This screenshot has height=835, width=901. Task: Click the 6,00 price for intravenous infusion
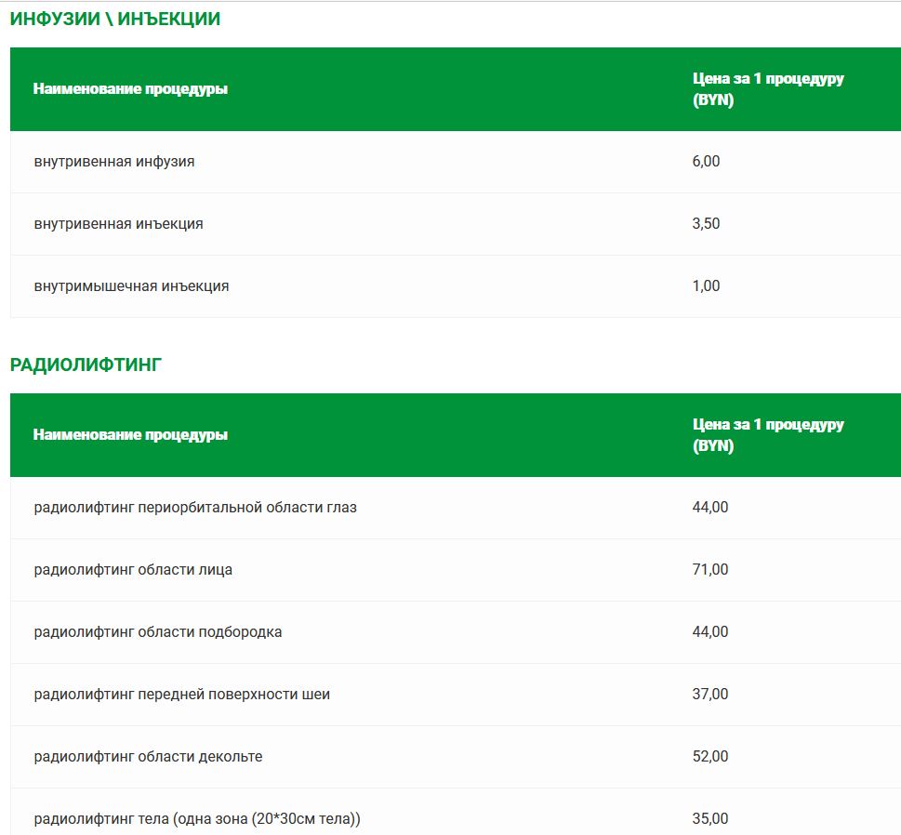tap(706, 162)
